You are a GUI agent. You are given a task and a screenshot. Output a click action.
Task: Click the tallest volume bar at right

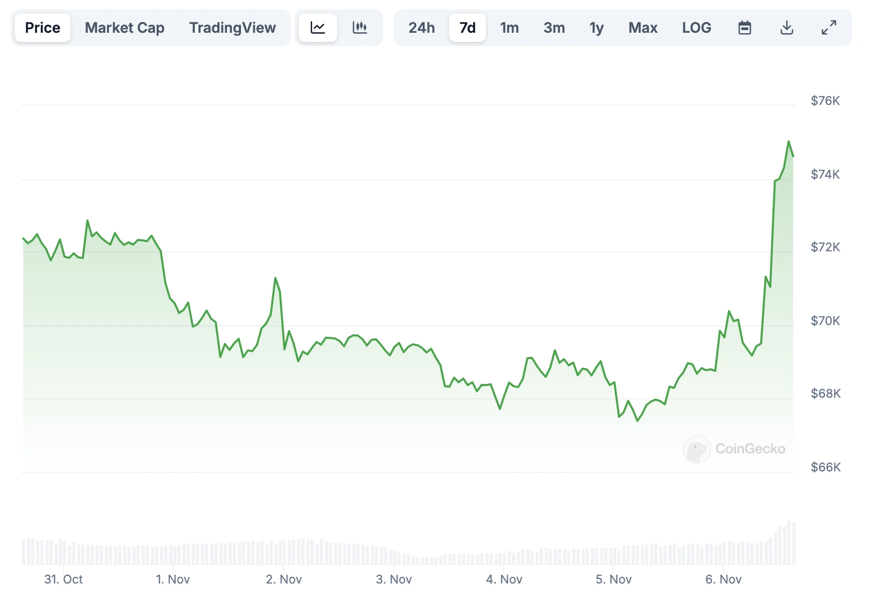[789, 543]
